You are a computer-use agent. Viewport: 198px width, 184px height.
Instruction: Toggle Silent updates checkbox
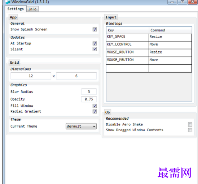coord(94,49)
